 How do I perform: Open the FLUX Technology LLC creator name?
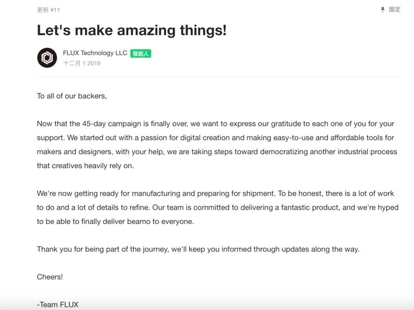(x=95, y=53)
